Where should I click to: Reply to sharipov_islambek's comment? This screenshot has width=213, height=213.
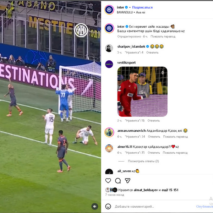(x=152, y=53)
